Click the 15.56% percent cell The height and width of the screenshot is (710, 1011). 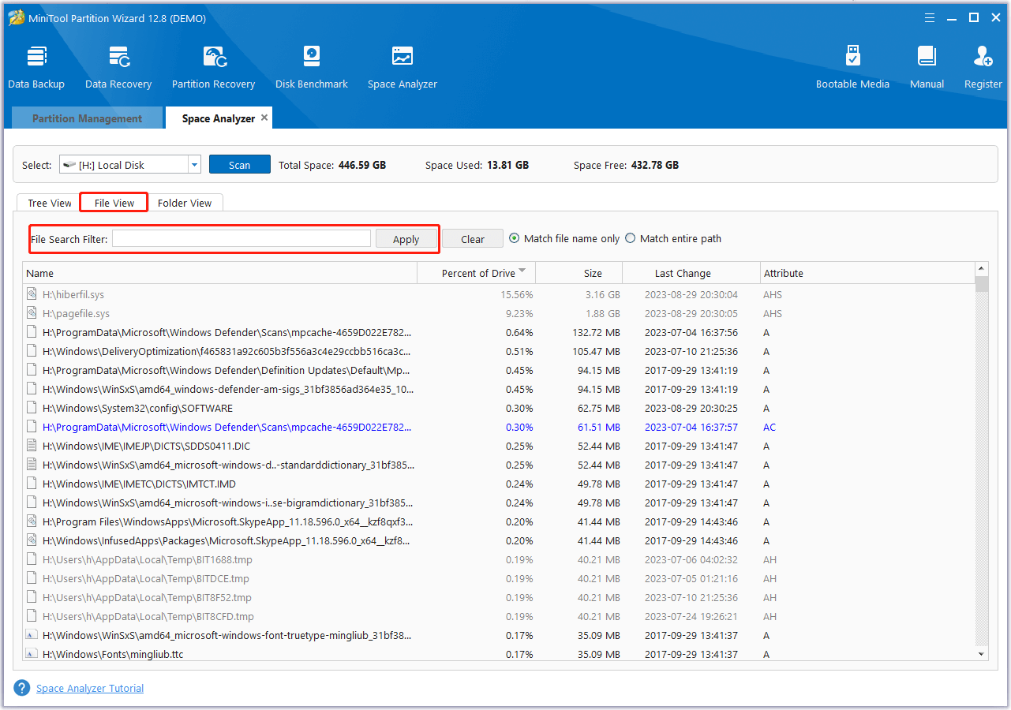(x=516, y=294)
